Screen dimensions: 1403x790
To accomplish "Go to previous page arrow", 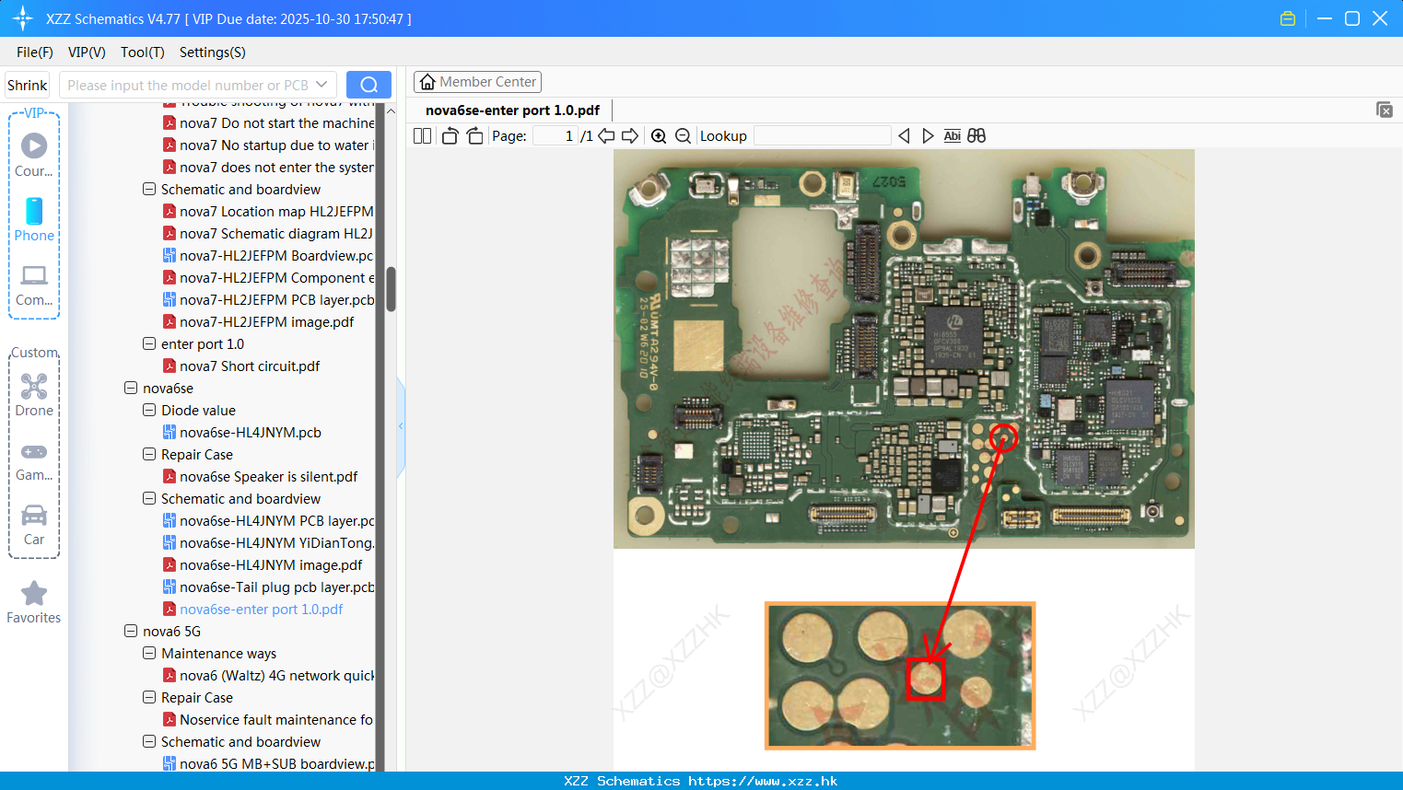I will 606,135.
